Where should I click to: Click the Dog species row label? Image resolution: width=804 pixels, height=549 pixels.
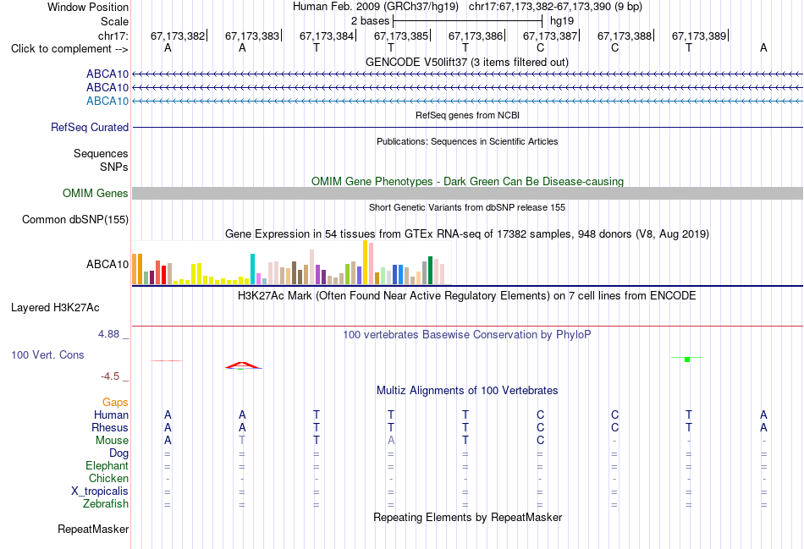[118, 453]
